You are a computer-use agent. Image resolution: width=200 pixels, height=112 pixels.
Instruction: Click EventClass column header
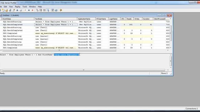click(x=18, y=19)
